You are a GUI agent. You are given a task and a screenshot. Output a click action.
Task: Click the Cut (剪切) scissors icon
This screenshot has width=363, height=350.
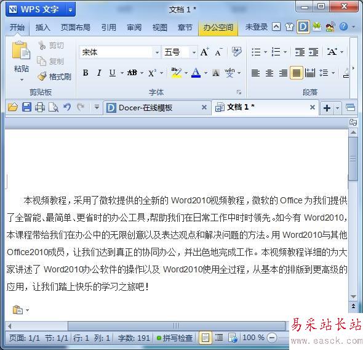[42, 45]
